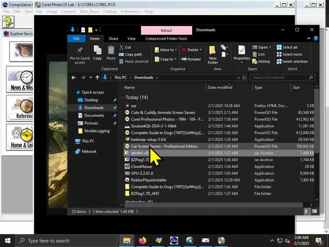Refresh the Downloads folder view

pos(244,78)
